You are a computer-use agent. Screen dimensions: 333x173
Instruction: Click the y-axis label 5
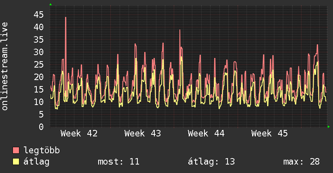coord(41,114)
